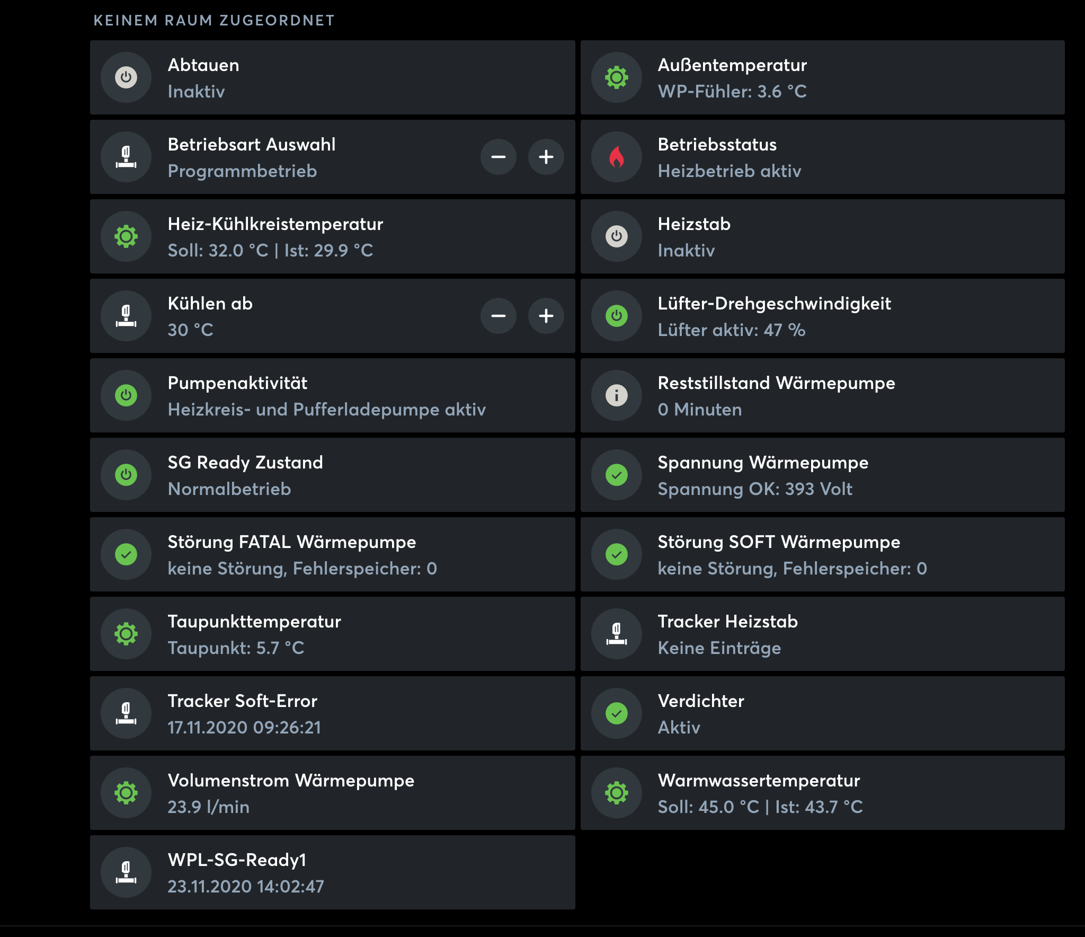Click the Spannung Wärmepumpe checkmark icon
This screenshot has width=1085, height=937.
[617, 475]
